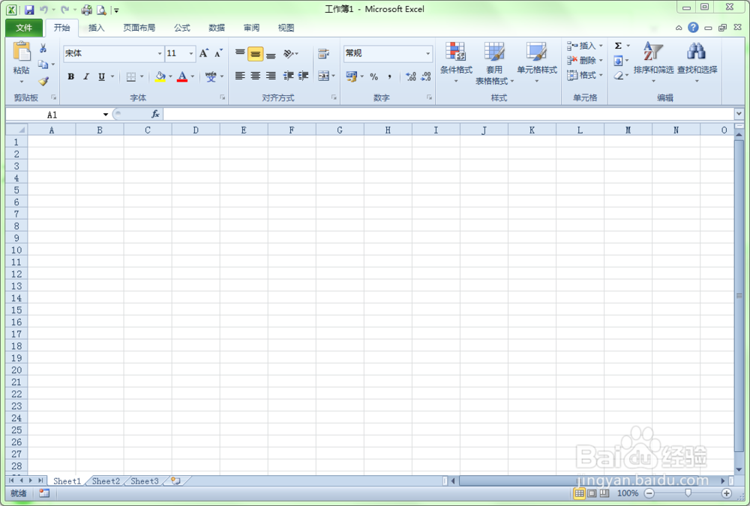The height and width of the screenshot is (506, 750).
Task: Click the red font color A icon
Action: (182, 76)
